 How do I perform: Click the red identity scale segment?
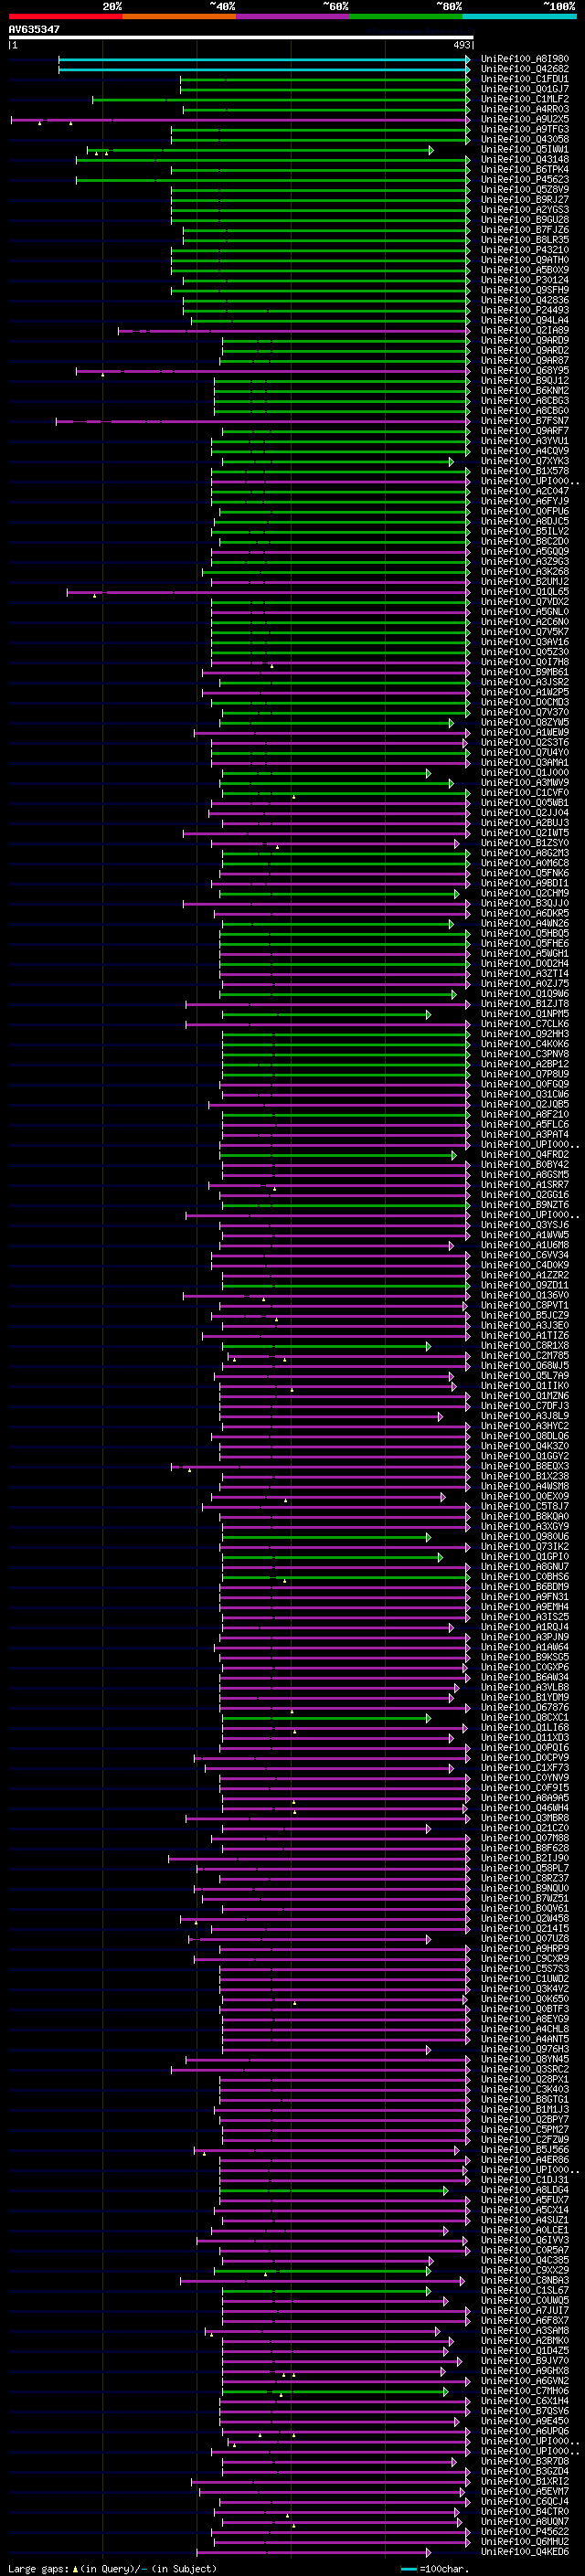[65, 16]
